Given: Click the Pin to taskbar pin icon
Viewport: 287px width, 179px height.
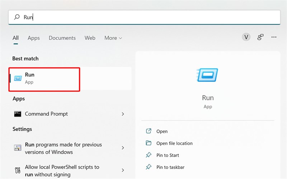Looking at the screenshot, I should (149, 167).
